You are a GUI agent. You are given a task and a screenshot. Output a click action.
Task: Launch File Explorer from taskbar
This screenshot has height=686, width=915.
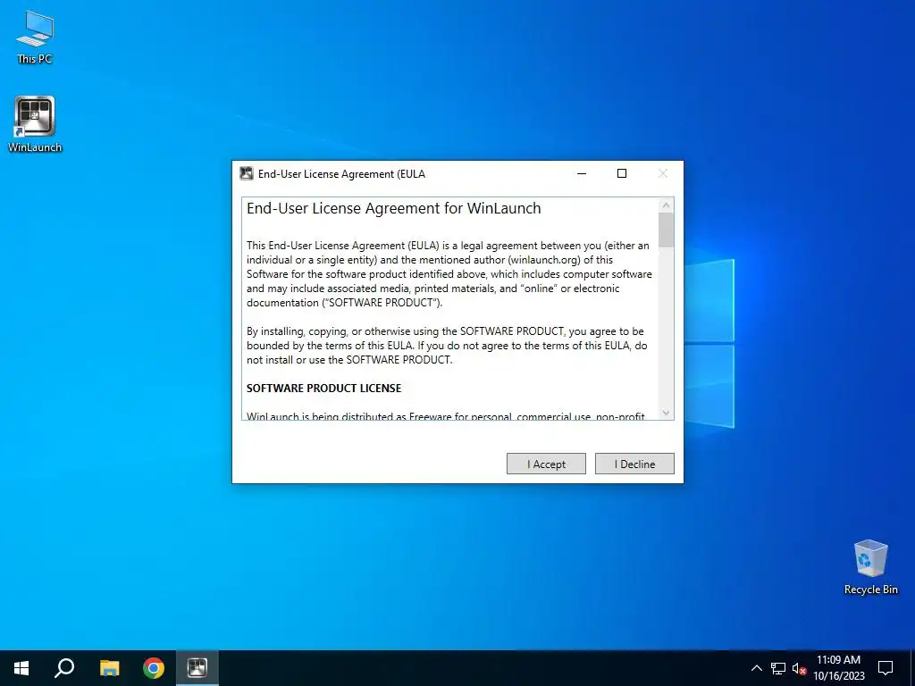109,668
